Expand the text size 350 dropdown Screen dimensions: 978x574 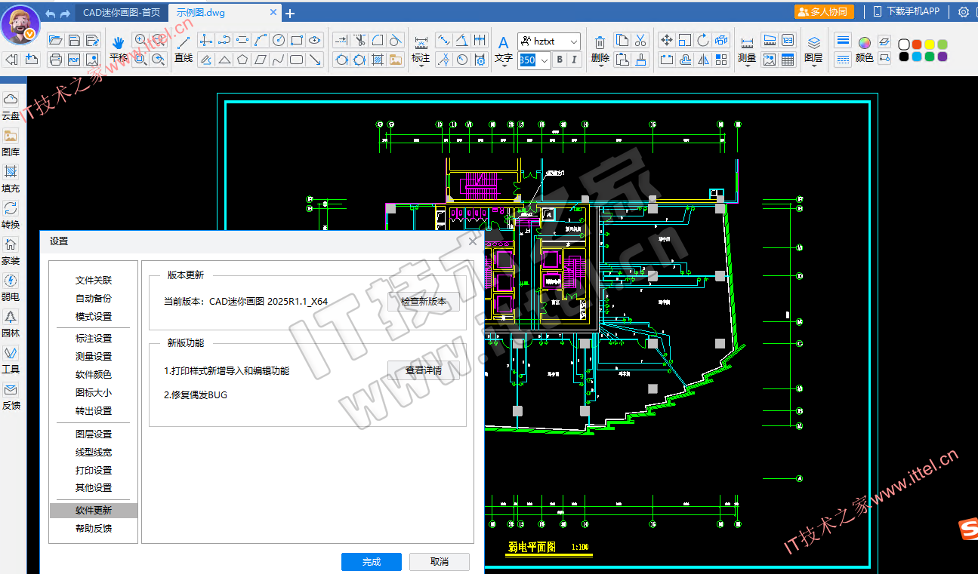(x=545, y=60)
